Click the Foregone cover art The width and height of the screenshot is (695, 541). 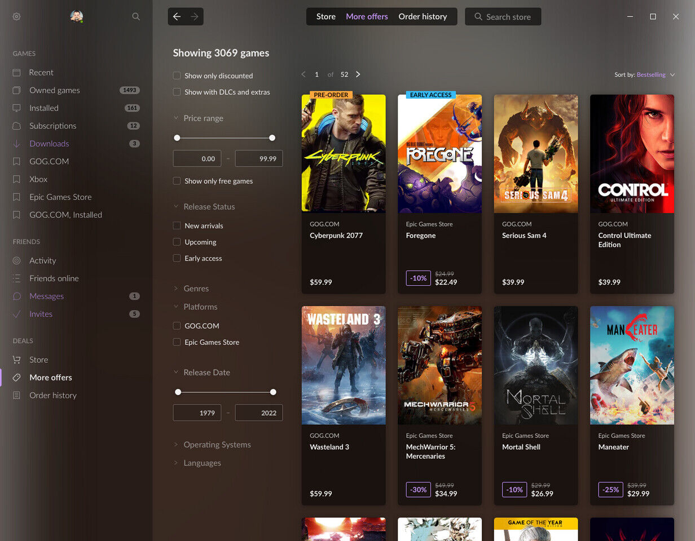pyautogui.click(x=440, y=154)
